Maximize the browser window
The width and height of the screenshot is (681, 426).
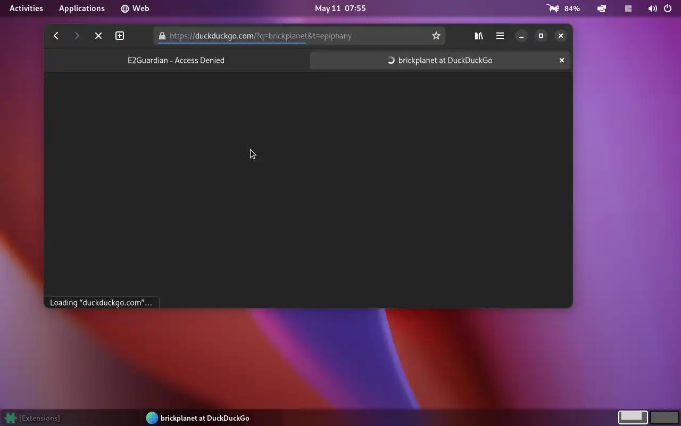[x=541, y=36]
